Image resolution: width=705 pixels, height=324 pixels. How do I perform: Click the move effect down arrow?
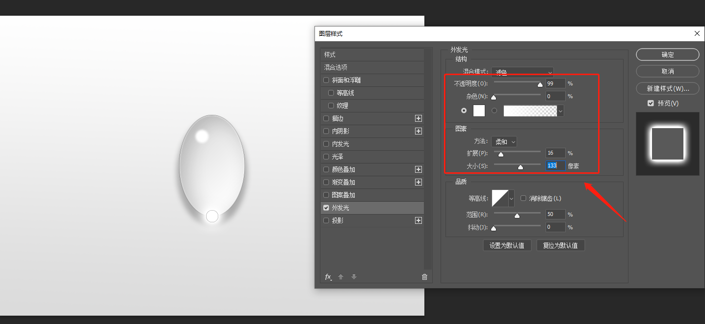[x=354, y=277]
